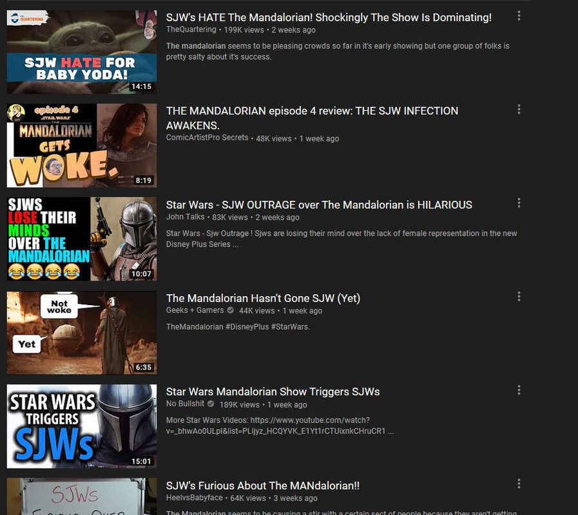
Task: Open options menu for TheQuartering video
Action: pyautogui.click(x=519, y=15)
